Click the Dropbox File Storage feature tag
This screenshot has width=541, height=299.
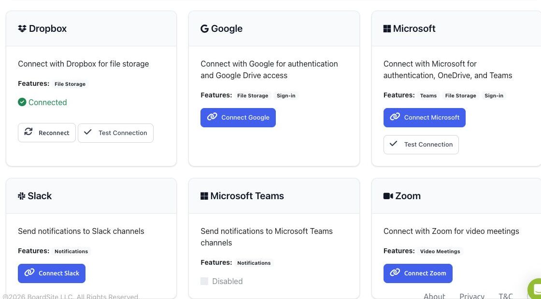click(70, 84)
